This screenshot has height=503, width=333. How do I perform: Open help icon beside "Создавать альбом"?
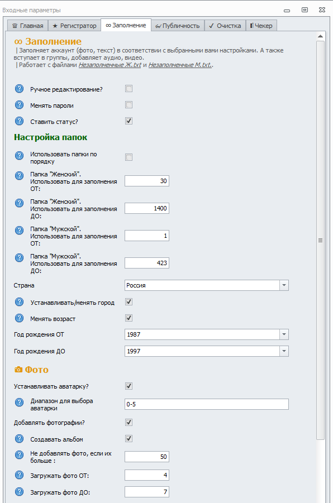pyautogui.click(x=19, y=439)
